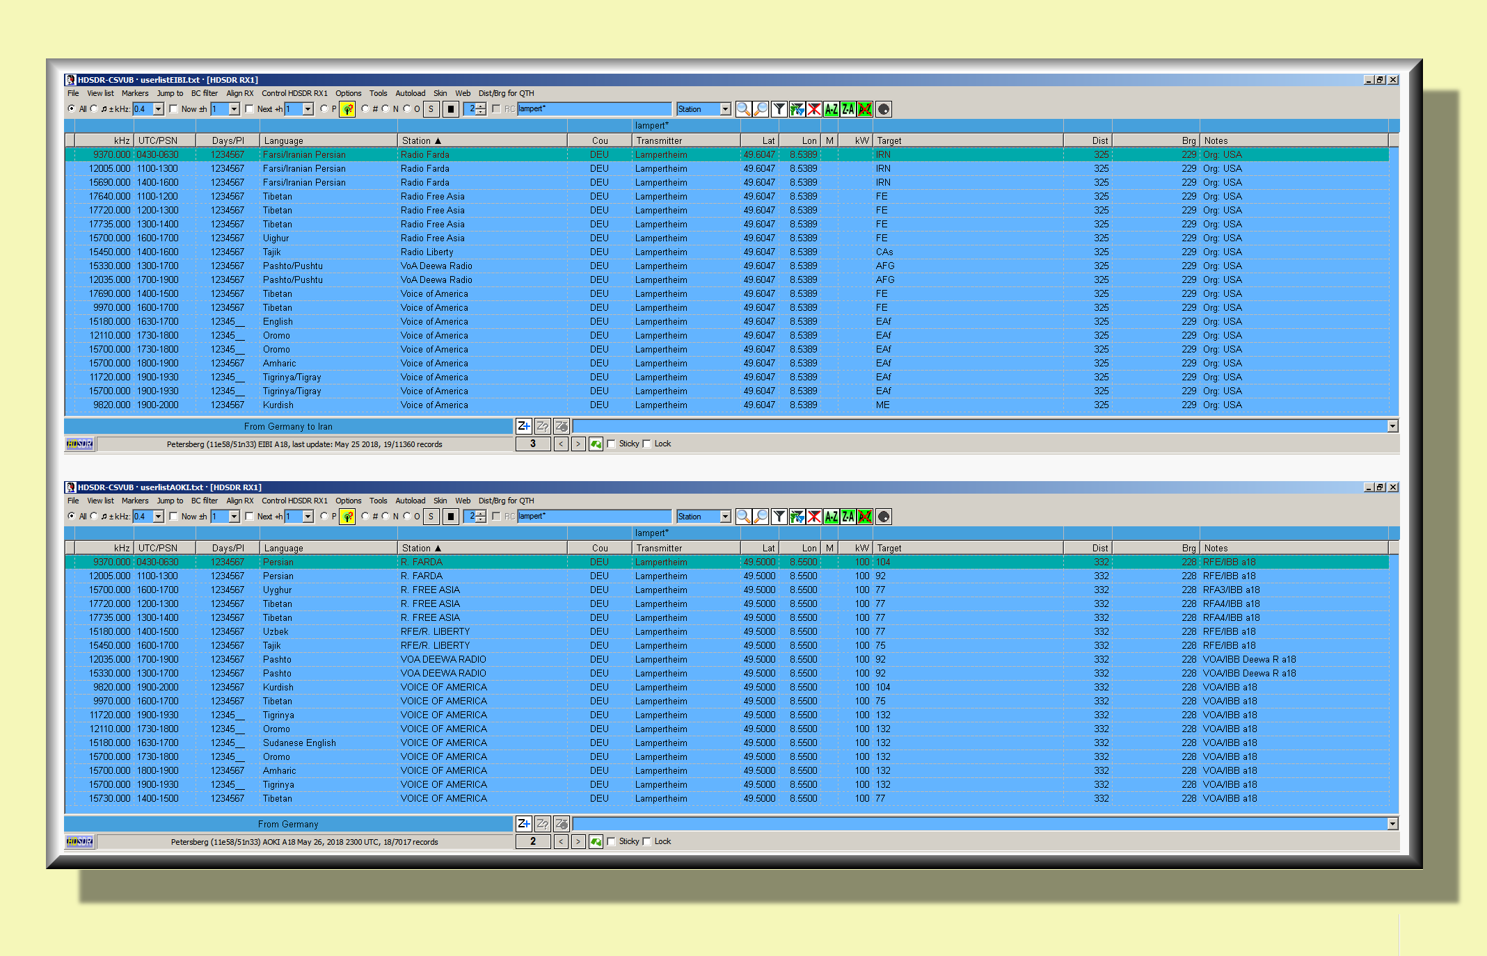The height and width of the screenshot is (956, 1487).
Task: Click the HDSDR logo in the EIBI status bar
Action: tap(79, 444)
